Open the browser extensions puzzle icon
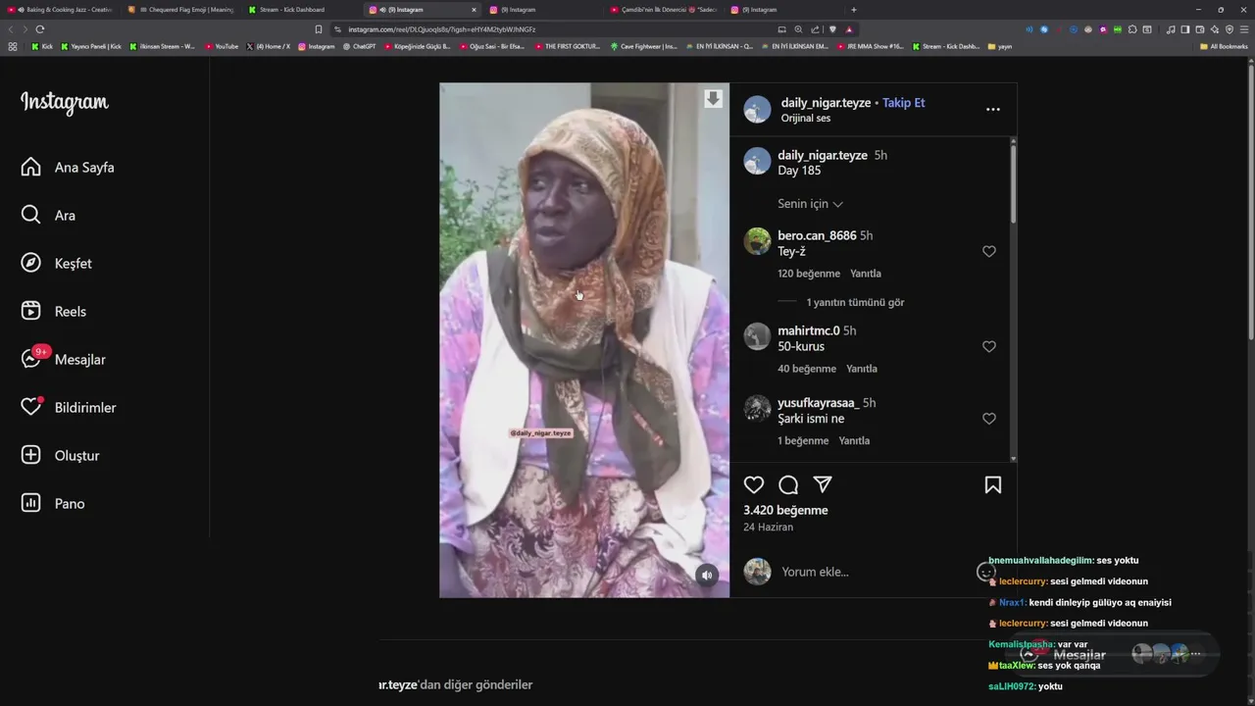Screen dimensions: 1255x706 pyautogui.click(x=1132, y=29)
